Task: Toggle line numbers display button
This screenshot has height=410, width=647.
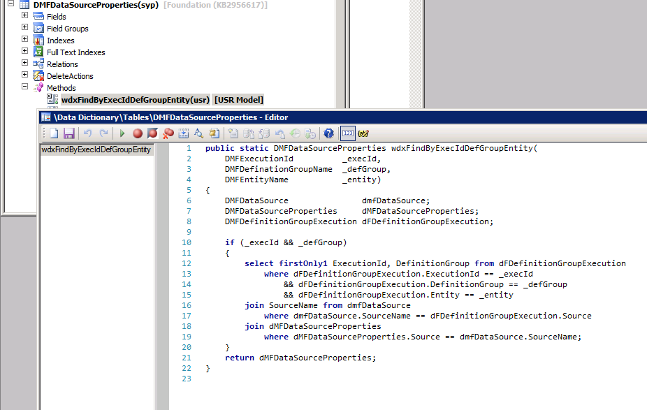Action: pos(347,133)
